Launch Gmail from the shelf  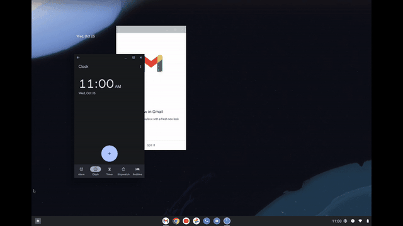tap(166, 220)
